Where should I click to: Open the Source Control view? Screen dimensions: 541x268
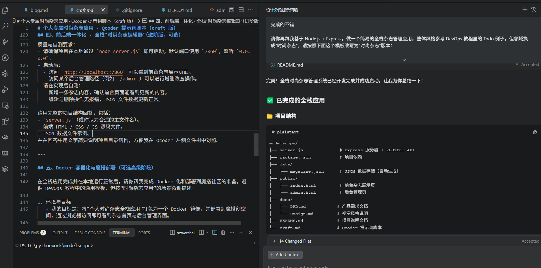(5, 42)
